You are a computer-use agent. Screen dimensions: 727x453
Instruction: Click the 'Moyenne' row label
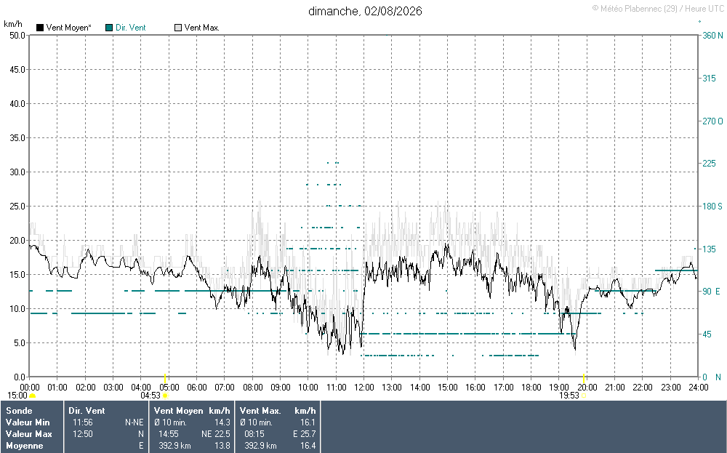tap(25, 446)
